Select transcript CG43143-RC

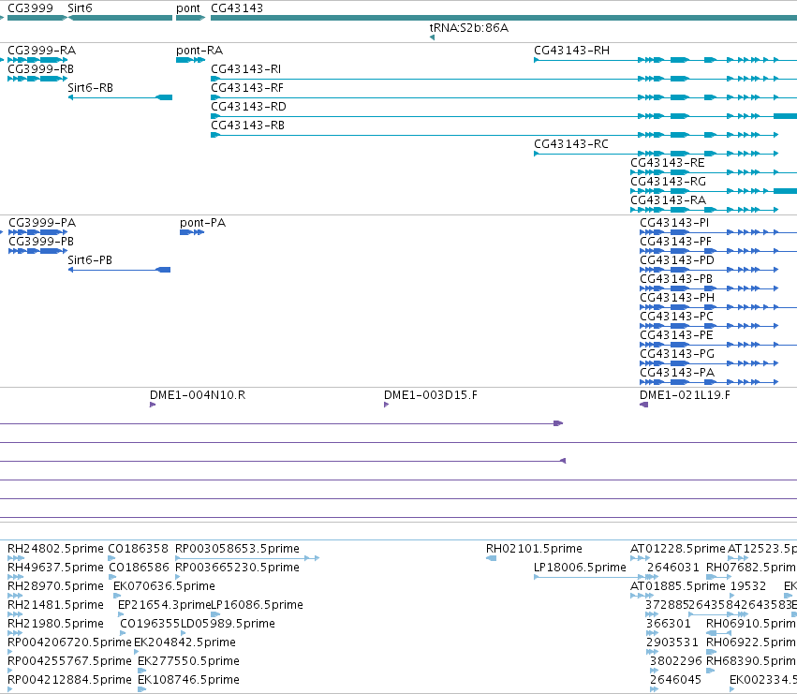[x=570, y=144]
